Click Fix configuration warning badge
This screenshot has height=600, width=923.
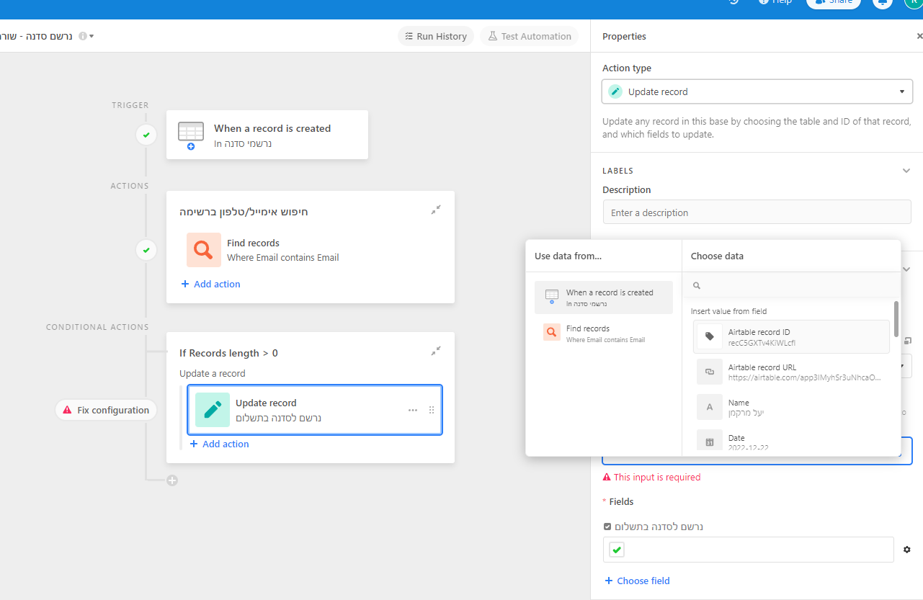[x=107, y=410]
